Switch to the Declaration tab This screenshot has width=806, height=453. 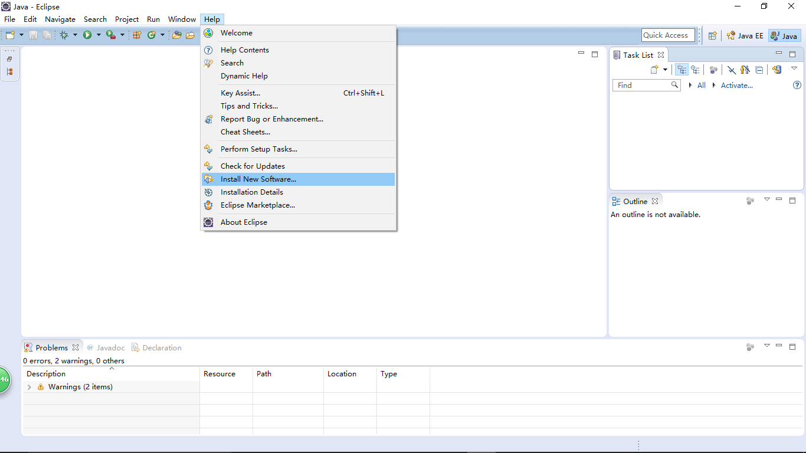(x=157, y=348)
